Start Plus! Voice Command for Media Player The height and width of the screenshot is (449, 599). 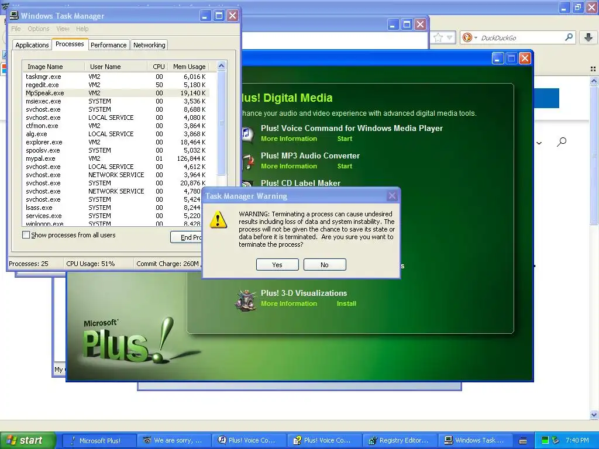click(345, 139)
